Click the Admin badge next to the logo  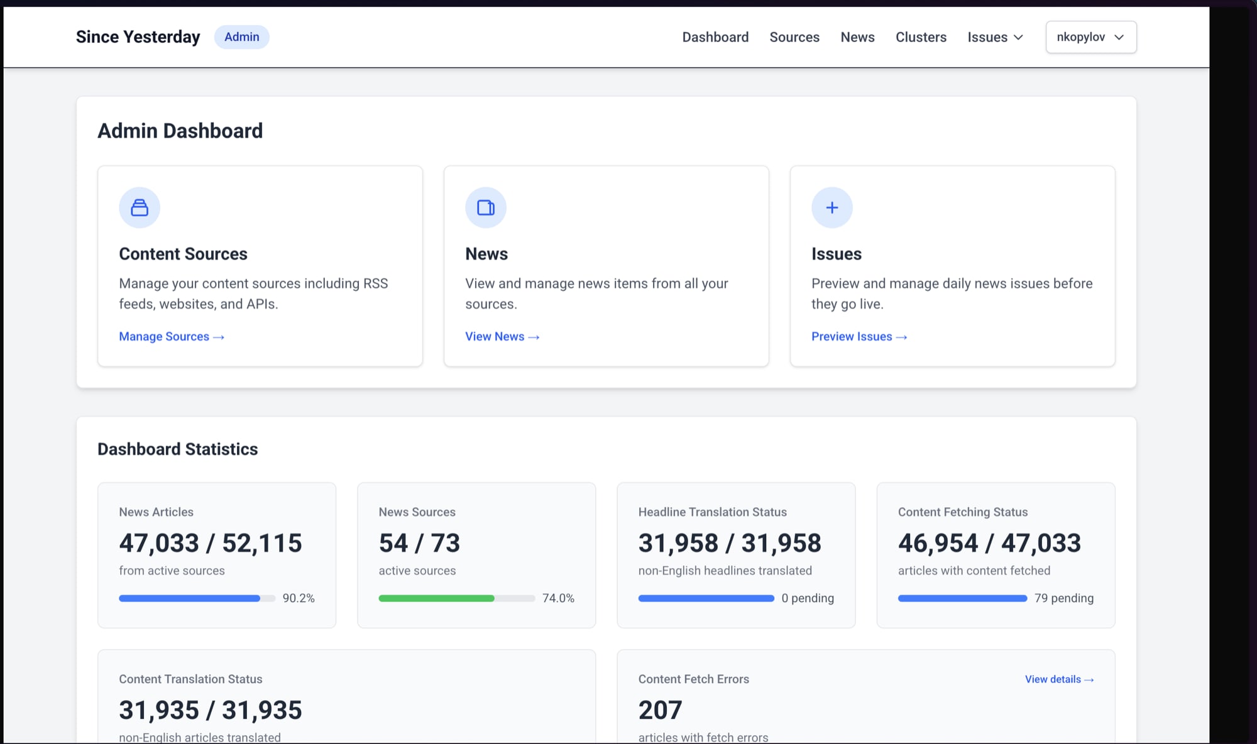[241, 37]
